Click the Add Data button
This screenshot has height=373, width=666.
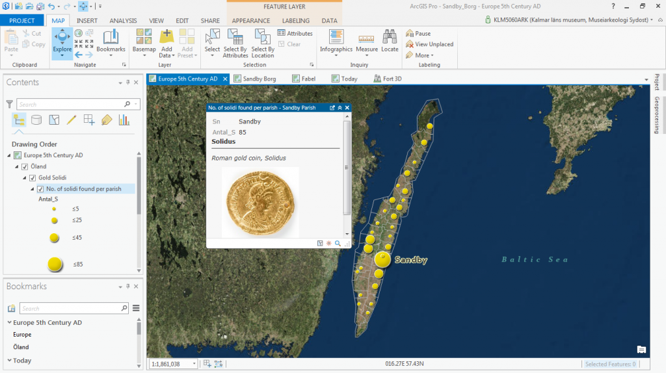[x=166, y=43]
